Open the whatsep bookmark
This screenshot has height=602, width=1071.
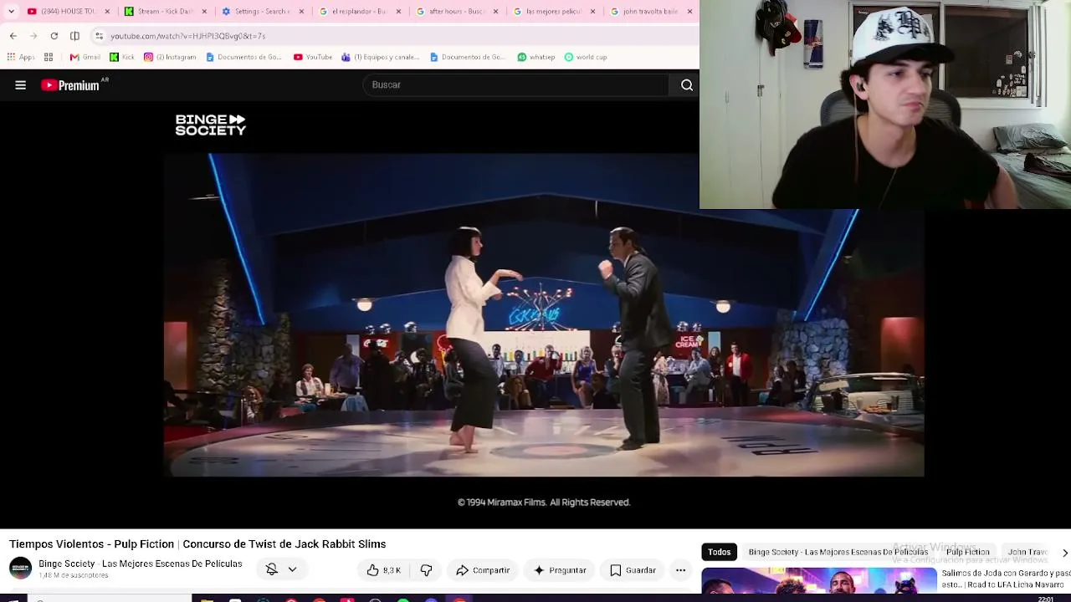coord(536,58)
